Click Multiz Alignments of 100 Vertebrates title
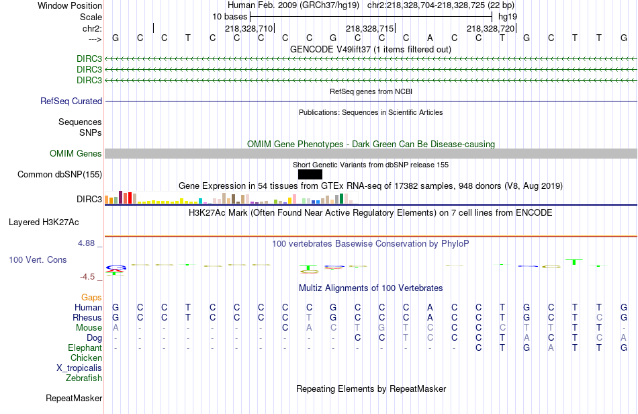 (x=371, y=288)
